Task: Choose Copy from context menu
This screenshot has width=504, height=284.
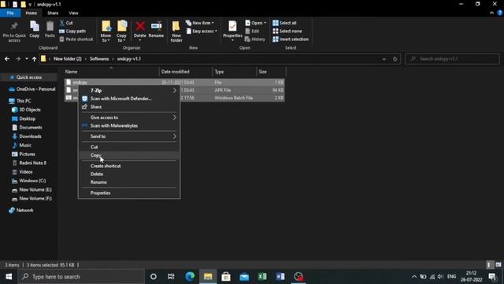Action: (x=129, y=155)
